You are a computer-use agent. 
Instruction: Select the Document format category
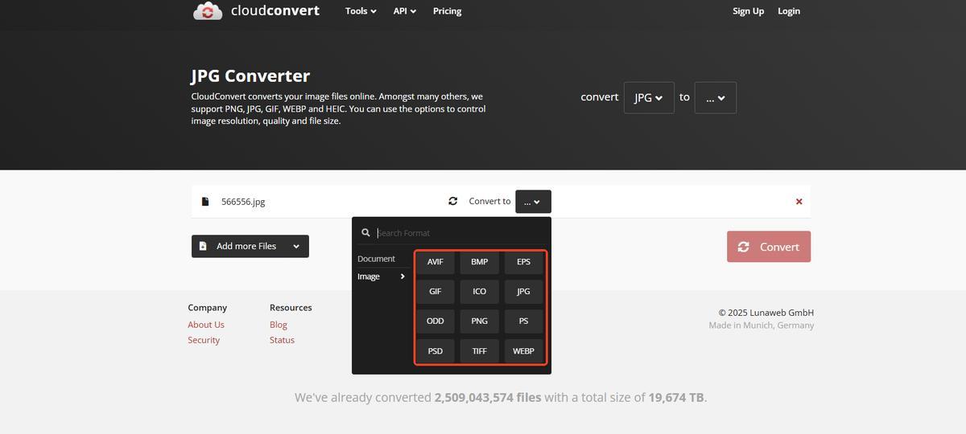tap(376, 259)
